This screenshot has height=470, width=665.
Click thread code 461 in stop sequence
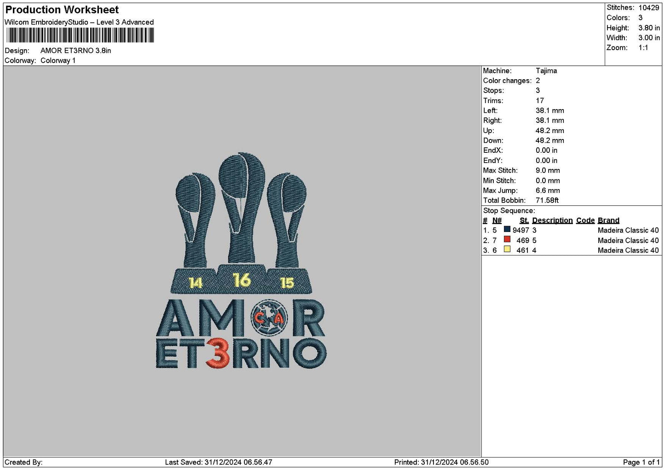coord(523,250)
